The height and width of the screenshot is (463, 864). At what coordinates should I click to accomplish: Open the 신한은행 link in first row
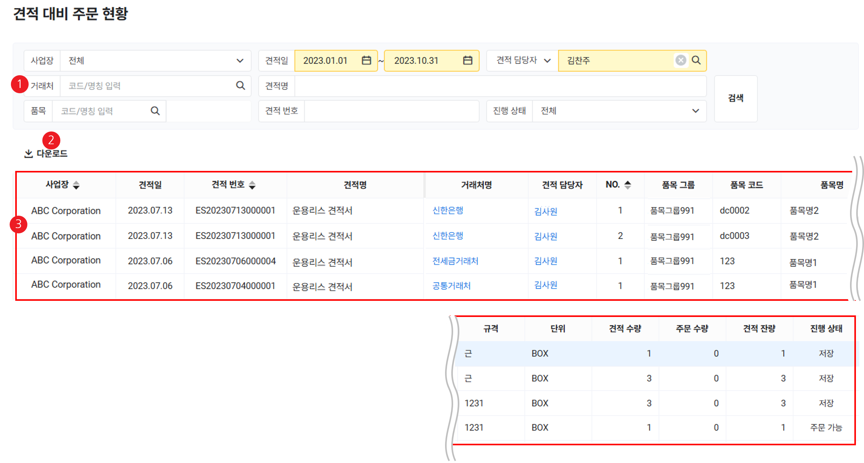[x=448, y=210]
